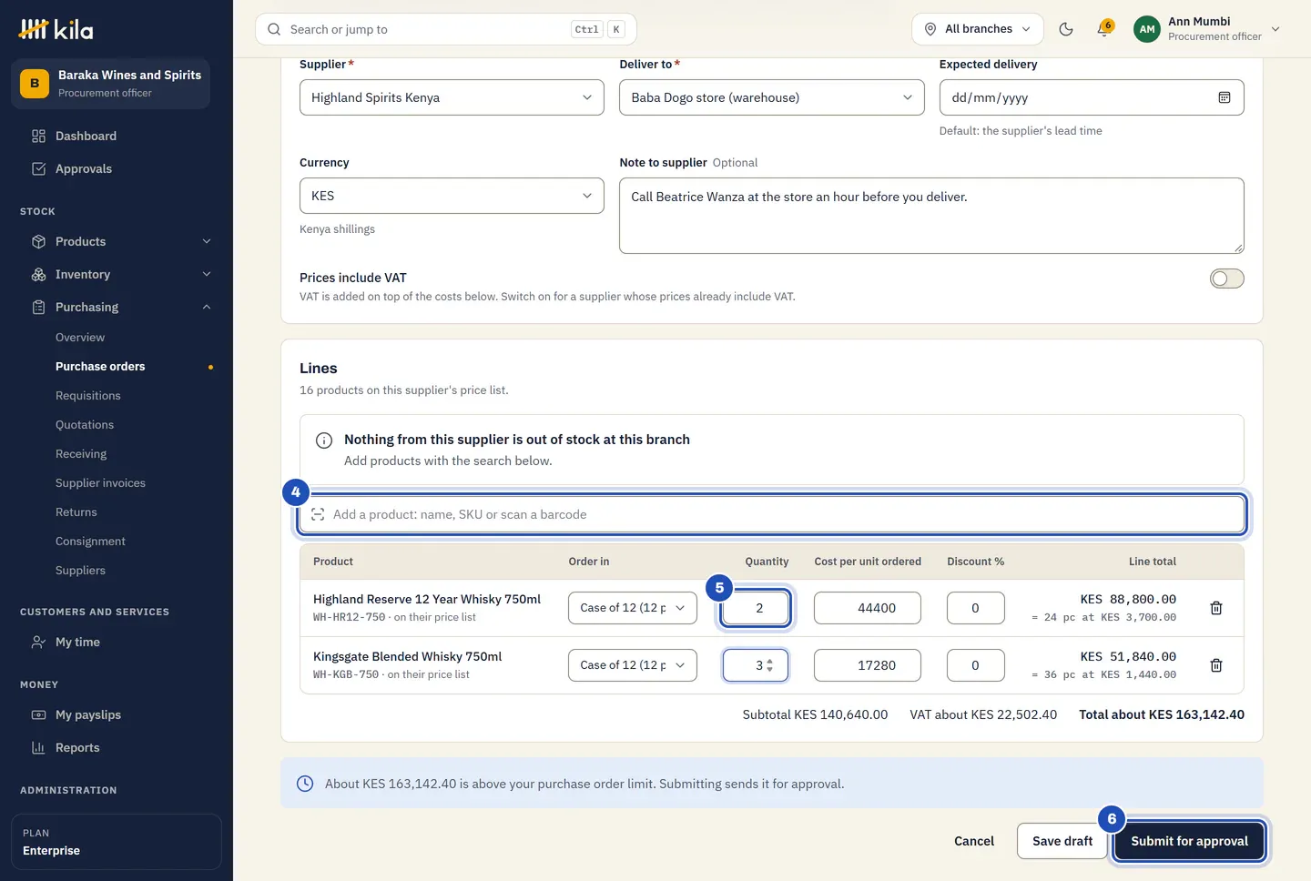Open the Suppliers page link
This screenshot has height=881, width=1311.
click(80, 570)
